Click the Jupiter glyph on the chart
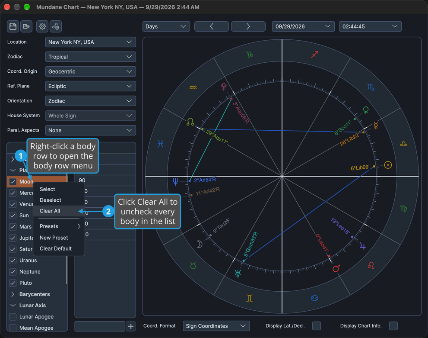Viewport: 428px width, 338px height. tap(362, 246)
